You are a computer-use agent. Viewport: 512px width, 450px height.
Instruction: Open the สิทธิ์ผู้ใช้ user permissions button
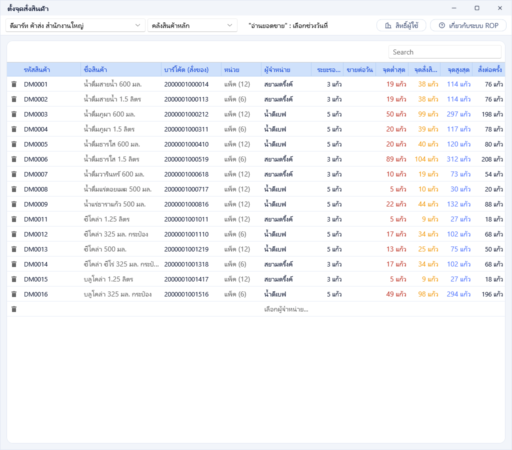pos(401,25)
